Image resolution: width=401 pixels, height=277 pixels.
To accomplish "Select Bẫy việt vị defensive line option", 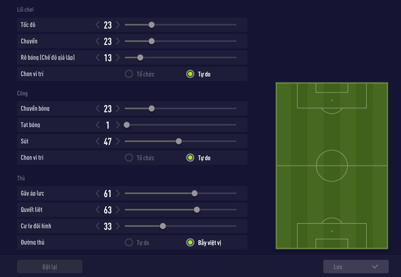I will (190, 243).
